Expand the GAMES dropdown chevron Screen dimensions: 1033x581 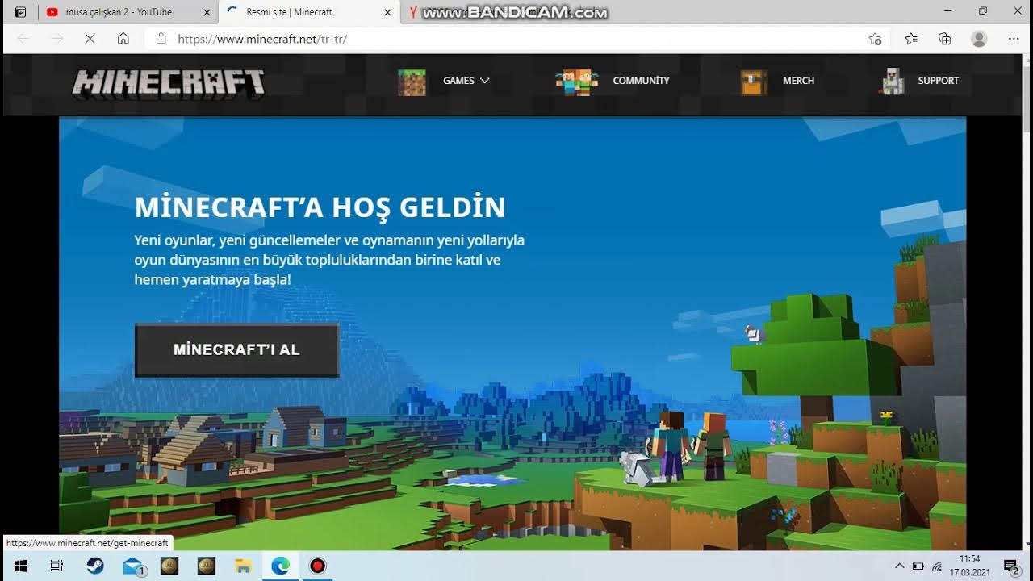click(485, 81)
